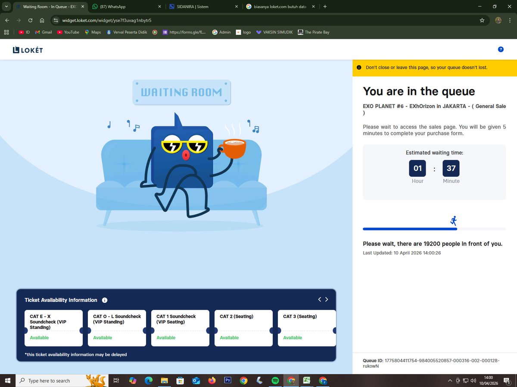Open the VAKSIN SIMUDIK bookmark

[x=274, y=32]
